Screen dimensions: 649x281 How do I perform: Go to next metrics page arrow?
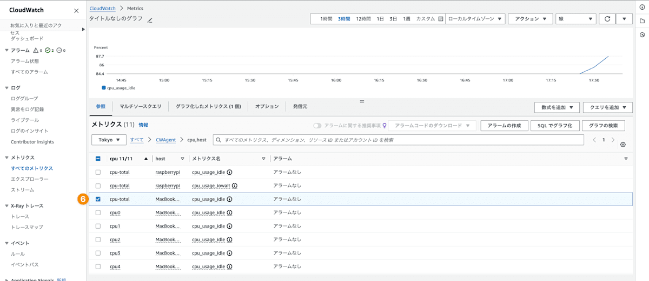click(613, 140)
